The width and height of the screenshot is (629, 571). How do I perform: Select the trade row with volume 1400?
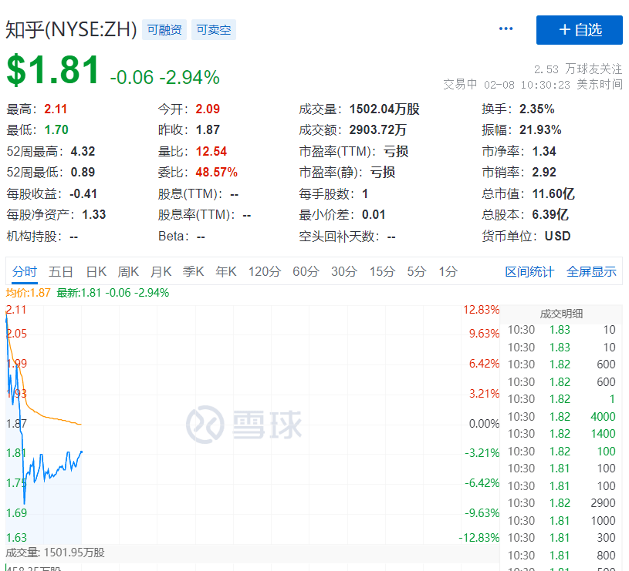click(561, 434)
